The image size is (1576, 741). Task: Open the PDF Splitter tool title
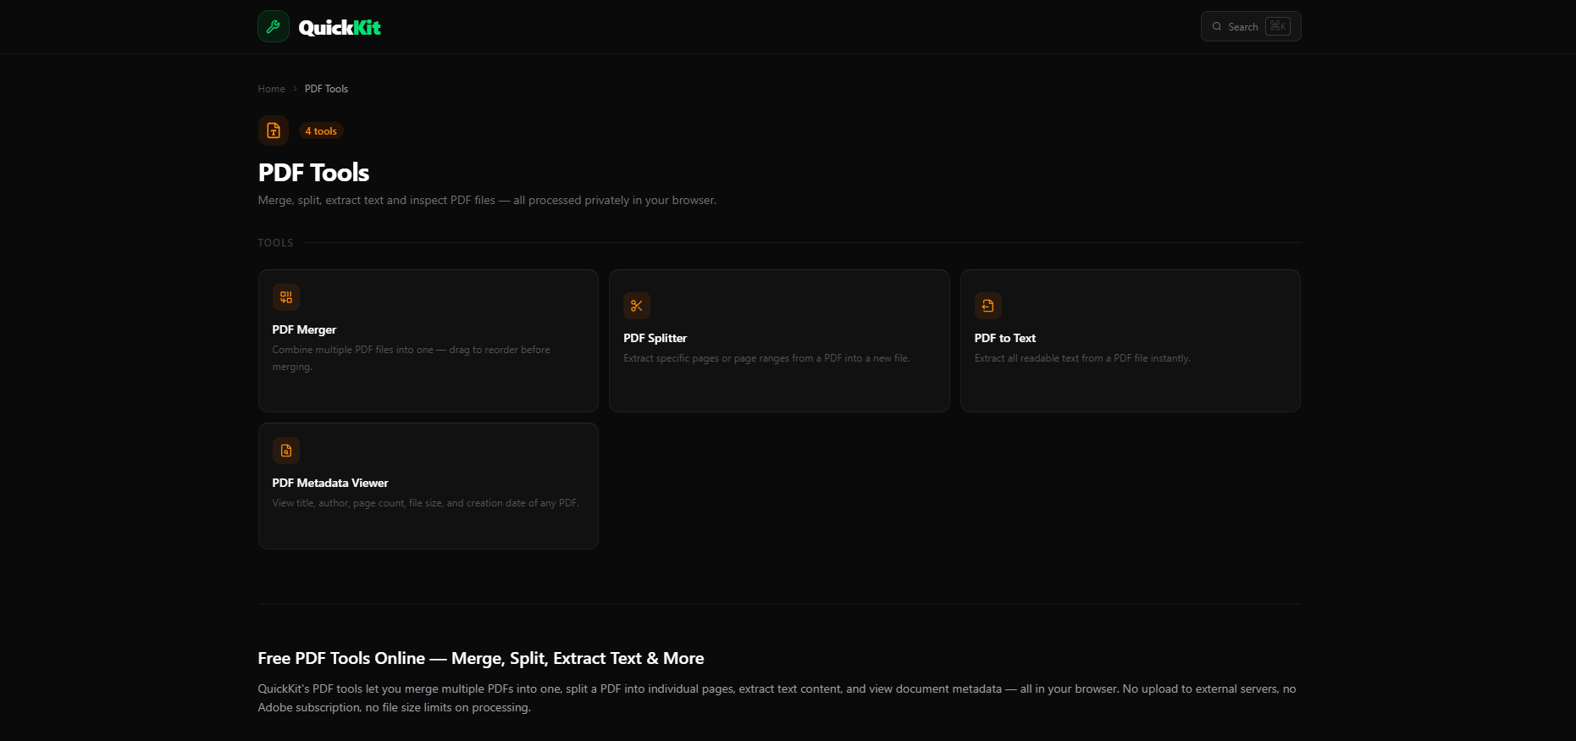point(655,338)
